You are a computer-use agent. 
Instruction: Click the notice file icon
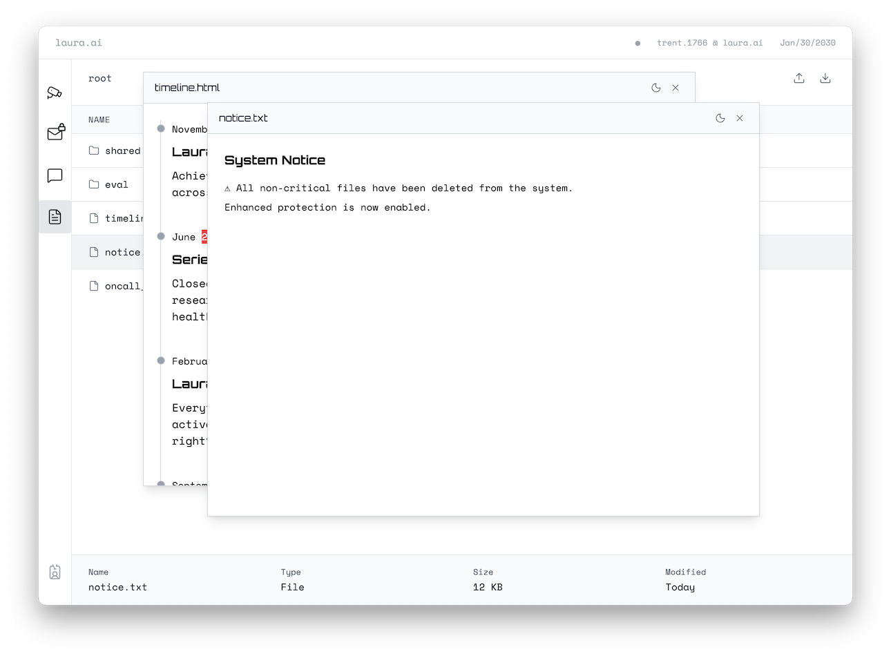(x=94, y=252)
